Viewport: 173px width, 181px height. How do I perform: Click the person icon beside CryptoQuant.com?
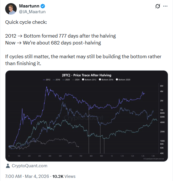[x=8, y=166]
